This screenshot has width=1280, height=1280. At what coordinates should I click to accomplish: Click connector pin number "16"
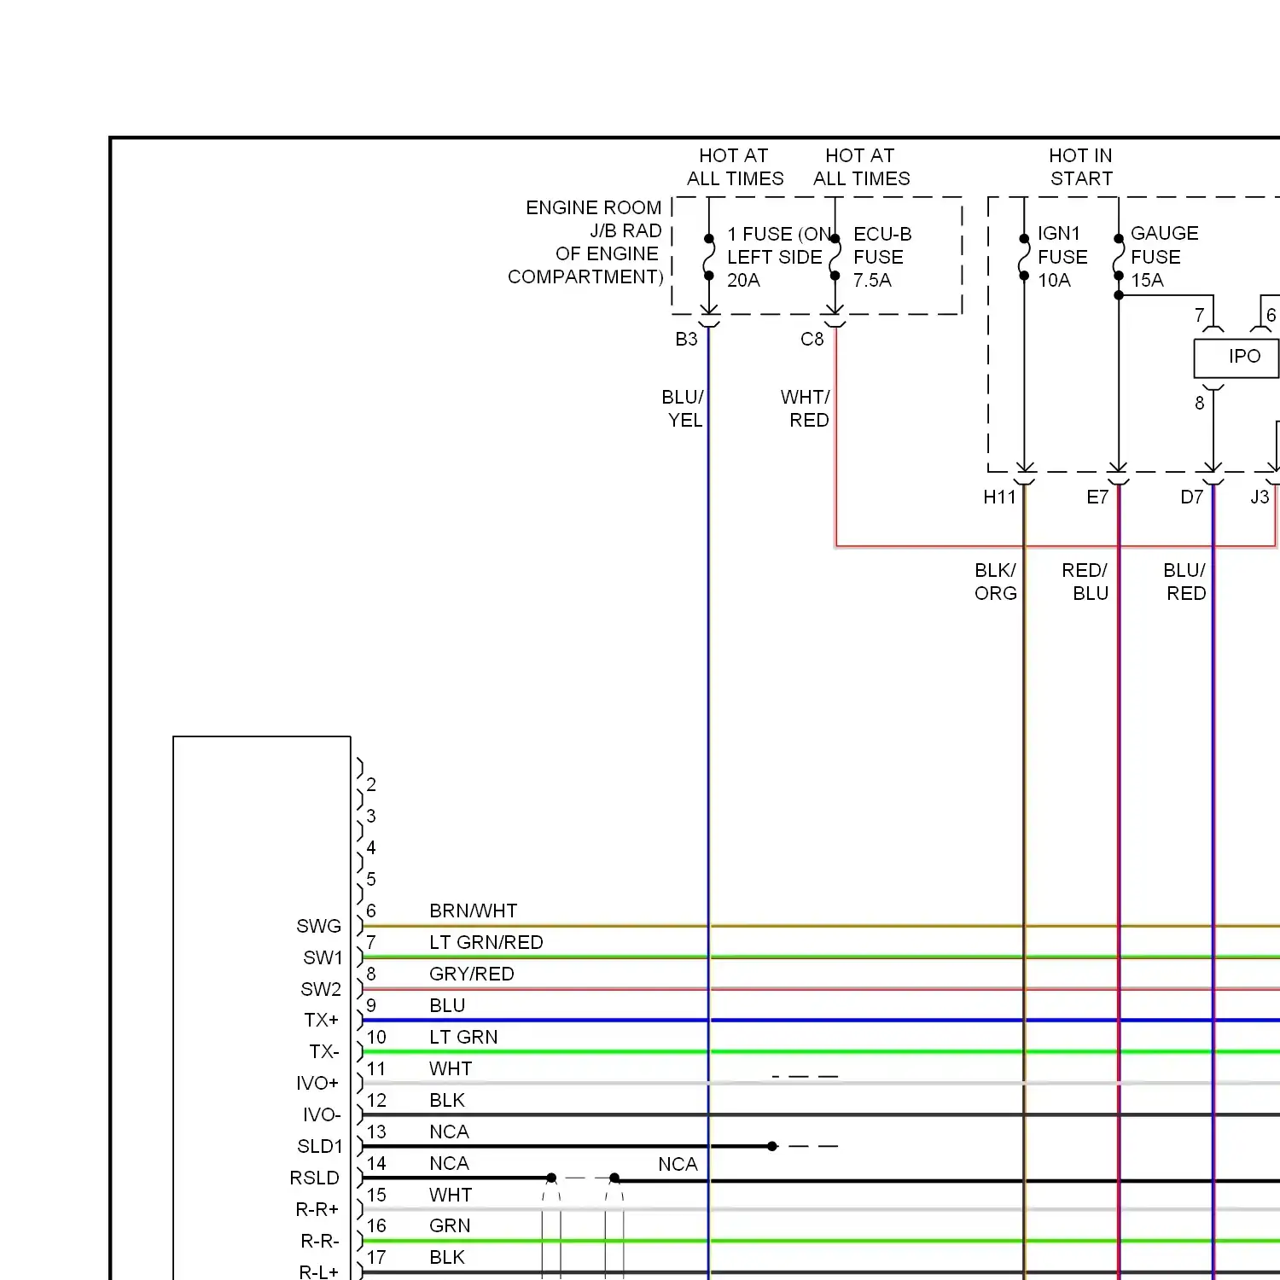coord(376,1226)
